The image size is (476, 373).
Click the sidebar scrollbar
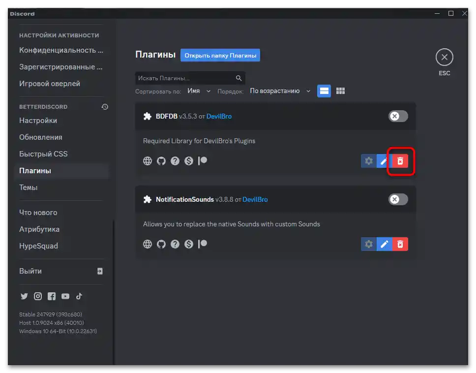(x=114, y=292)
